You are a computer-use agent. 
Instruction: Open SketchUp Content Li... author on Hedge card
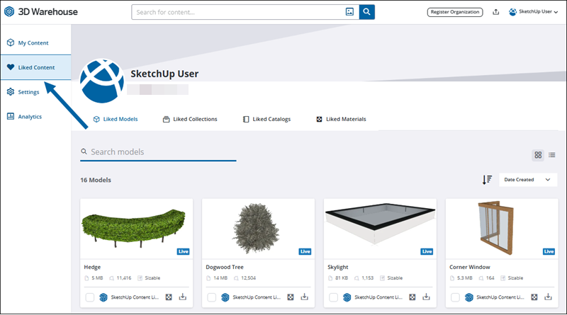pyautogui.click(x=135, y=297)
